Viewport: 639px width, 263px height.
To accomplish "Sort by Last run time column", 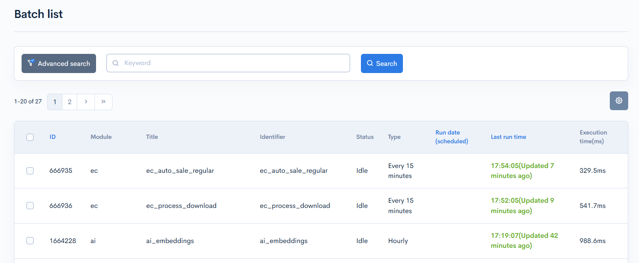I will click(x=509, y=137).
